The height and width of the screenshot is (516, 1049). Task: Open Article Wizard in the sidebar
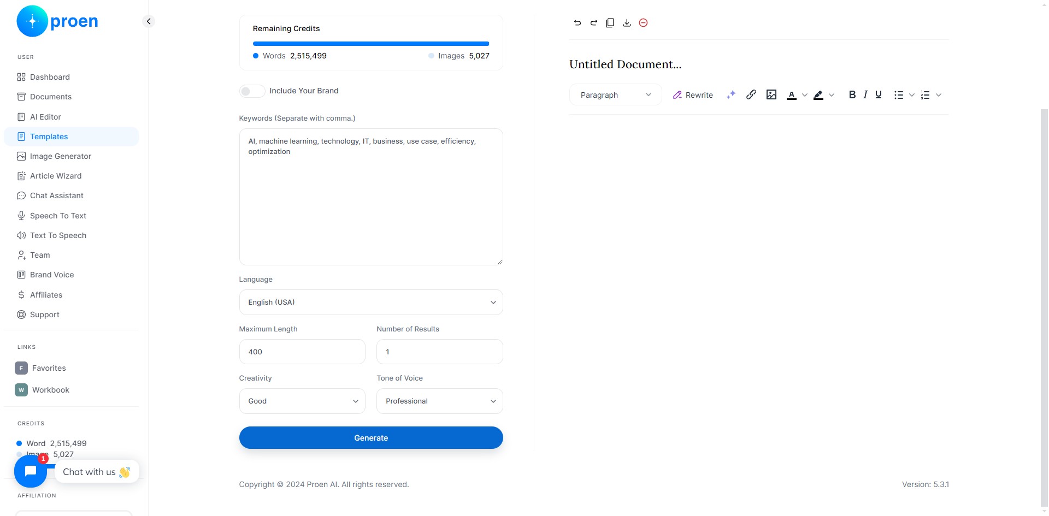[x=71, y=176]
